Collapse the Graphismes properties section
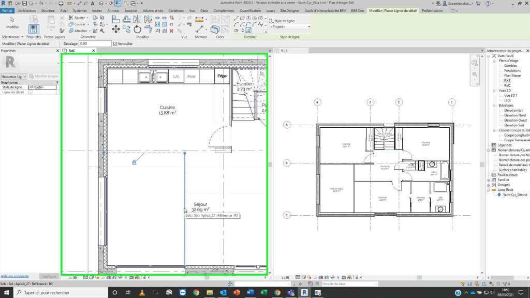The height and width of the screenshot is (298, 530). 58,82
